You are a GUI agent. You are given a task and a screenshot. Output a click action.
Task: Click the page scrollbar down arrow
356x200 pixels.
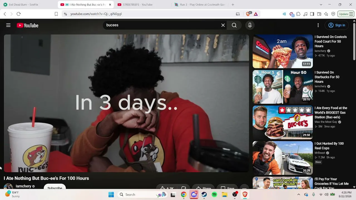[x=354, y=187]
